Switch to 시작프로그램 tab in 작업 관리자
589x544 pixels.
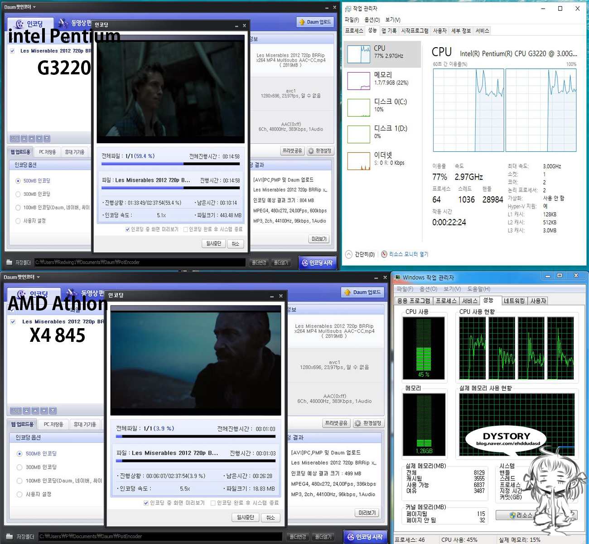pyautogui.click(x=415, y=31)
